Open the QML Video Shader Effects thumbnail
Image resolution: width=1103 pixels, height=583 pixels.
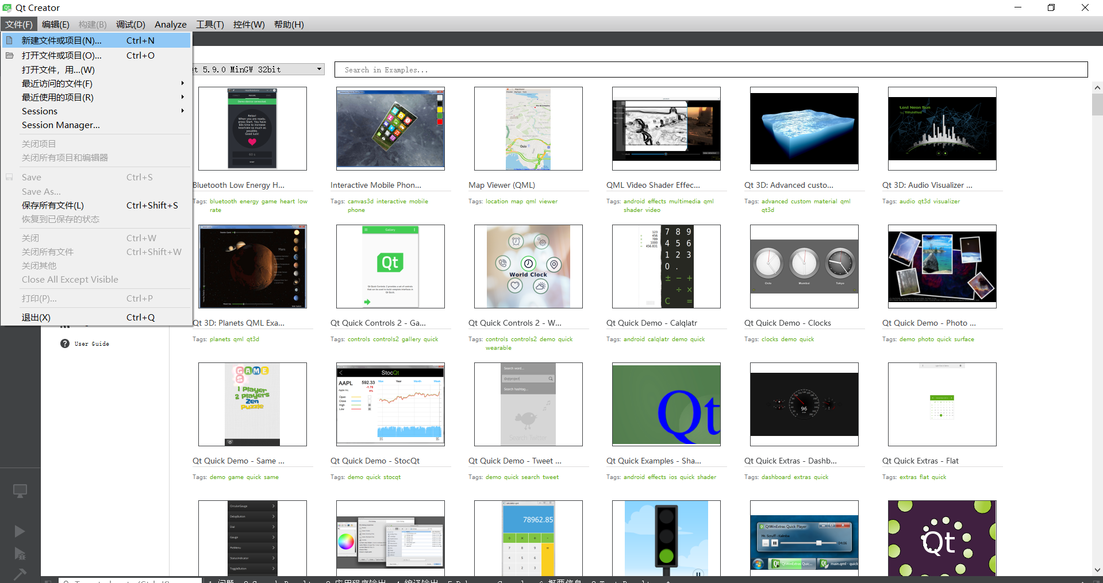pos(666,129)
